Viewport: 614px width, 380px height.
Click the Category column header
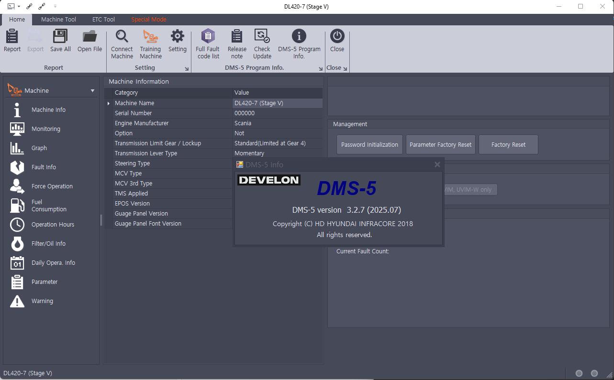(172, 93)
